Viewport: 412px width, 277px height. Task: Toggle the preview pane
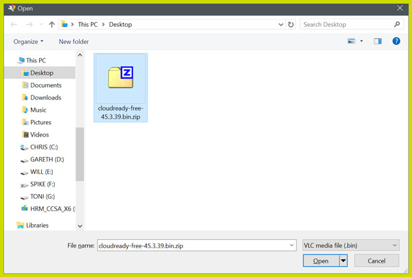pos(378,41)
